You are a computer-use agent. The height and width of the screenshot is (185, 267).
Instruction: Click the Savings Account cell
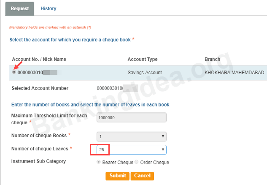[145, 73]
